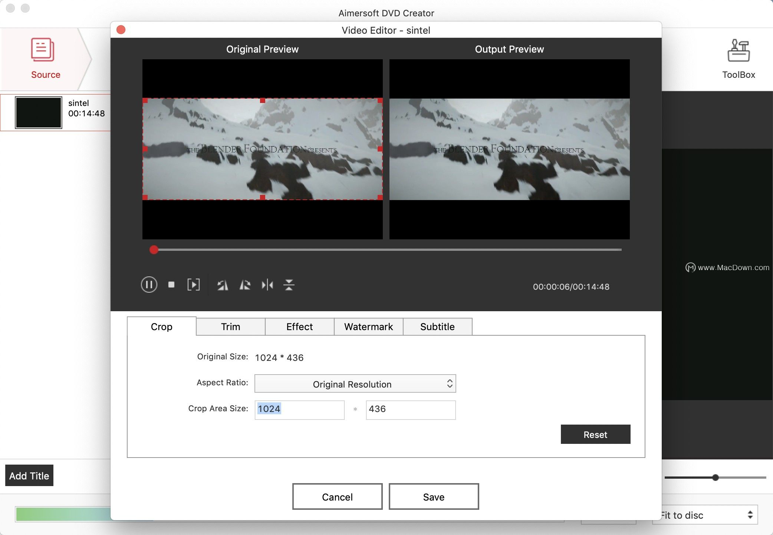Click the main window zoom slider knob
Image resolution: width=773 pixels, height=535 pixels.
pyautogui.click(x=716, y=478)
